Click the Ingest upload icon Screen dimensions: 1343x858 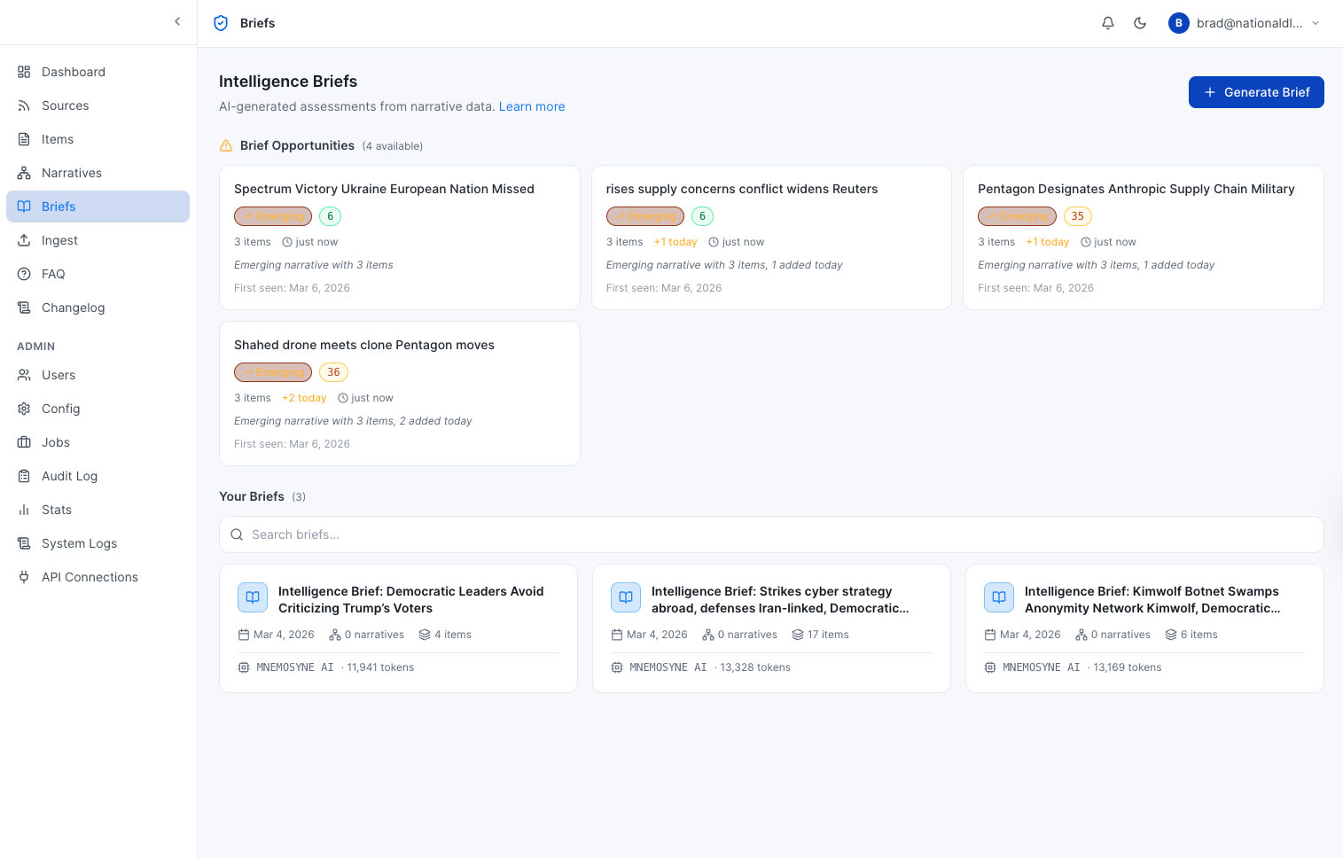(24, 240)
